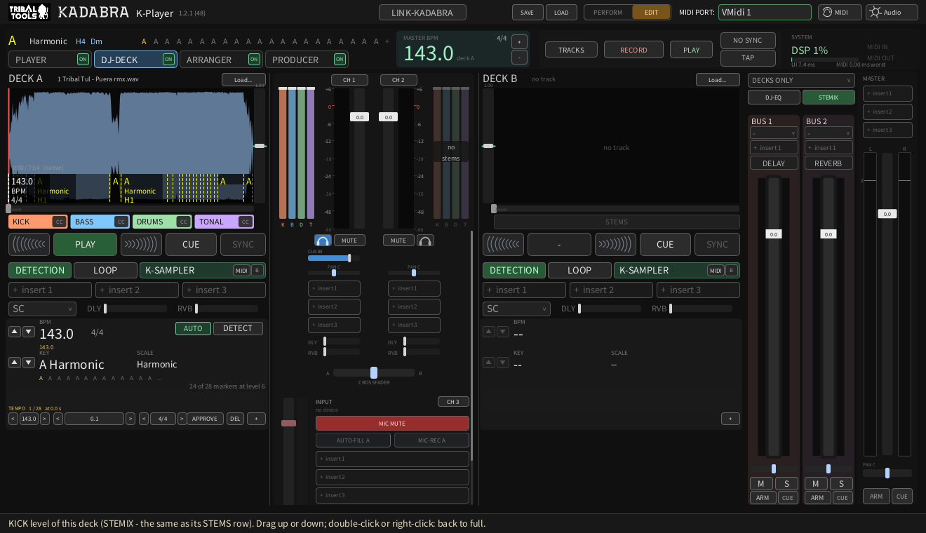Click the LINK-KADABRA button

(x=422, y=13)
